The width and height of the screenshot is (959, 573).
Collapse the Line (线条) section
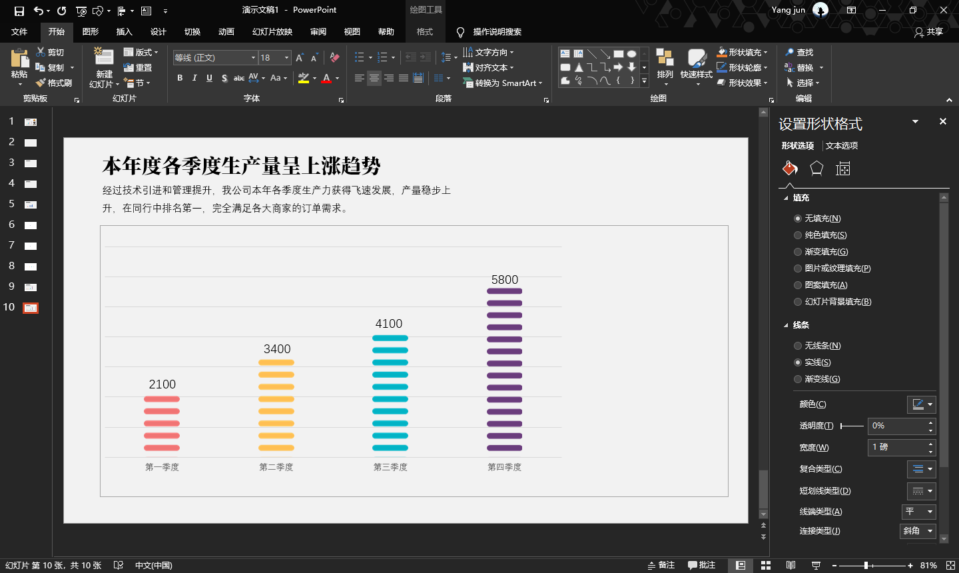786,325
